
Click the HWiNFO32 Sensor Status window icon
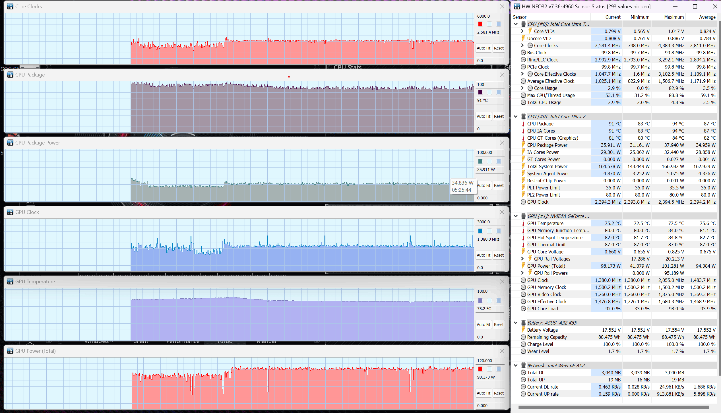coord(517,6)
